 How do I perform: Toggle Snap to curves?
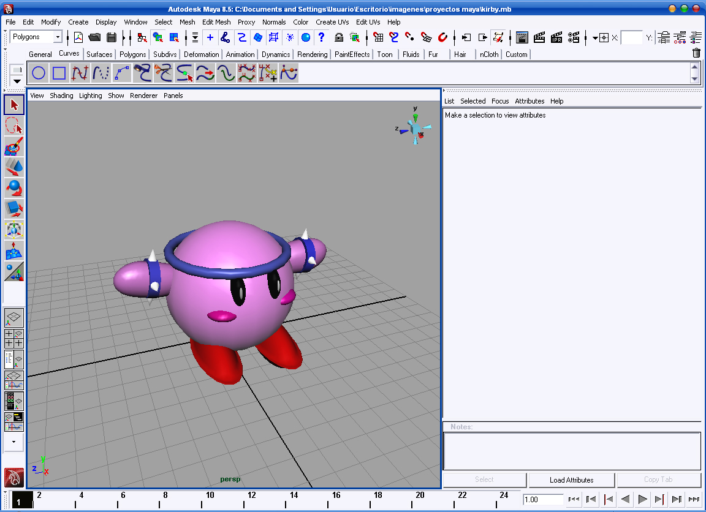pos(394,37)
